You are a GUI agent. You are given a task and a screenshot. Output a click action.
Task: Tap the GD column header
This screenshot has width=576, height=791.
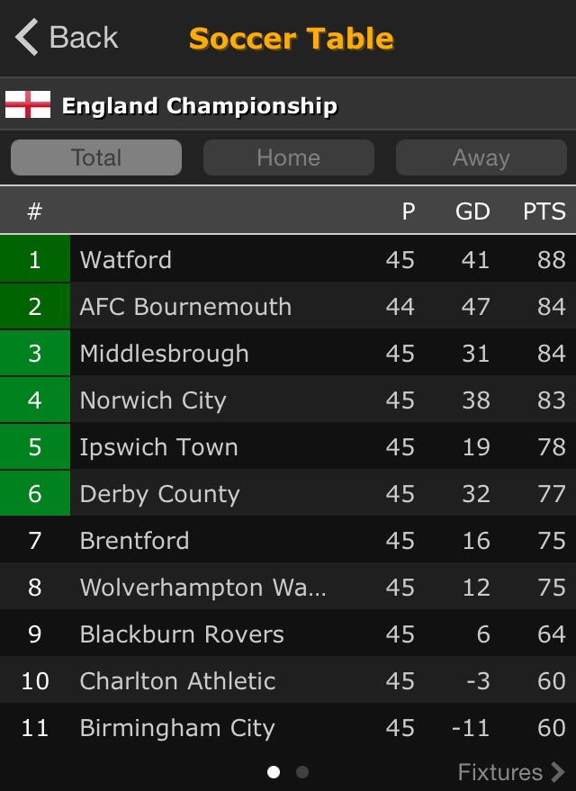tap(472, 211)
